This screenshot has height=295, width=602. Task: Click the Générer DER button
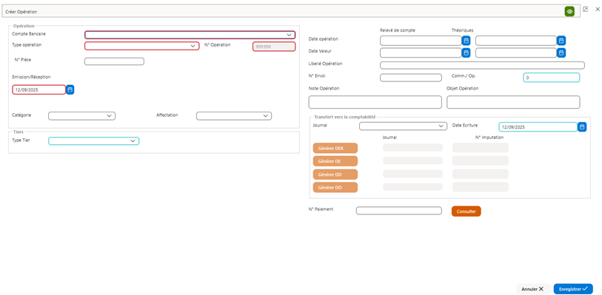[335, 149]
